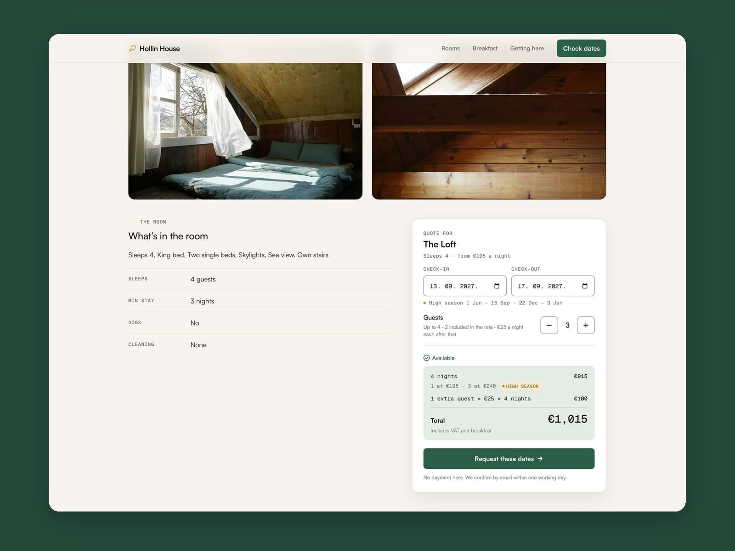Select the room amenities summary line
This screenshot has height=551, width=735.
[x=228, y=255]
